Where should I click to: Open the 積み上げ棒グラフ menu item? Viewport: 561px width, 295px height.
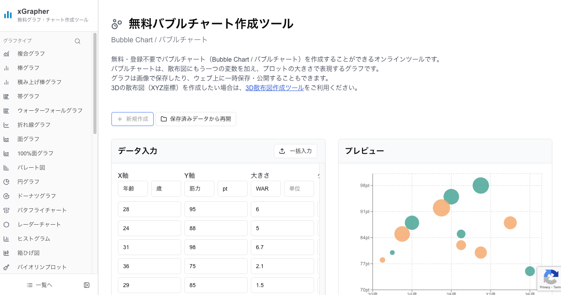pyautogui.click(x=40, y=82)
